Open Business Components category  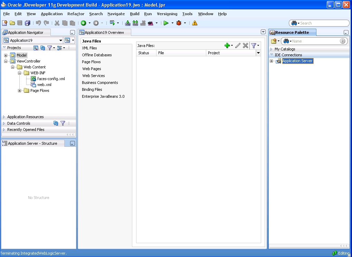[100, 83]
